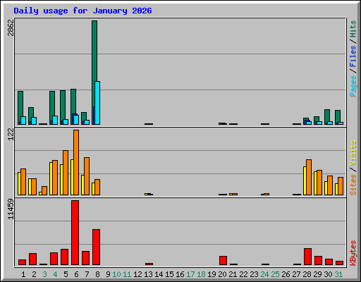Select the cyan Pages bar for day 8
The width and height of the screenshot is (361, 282).
97,103
